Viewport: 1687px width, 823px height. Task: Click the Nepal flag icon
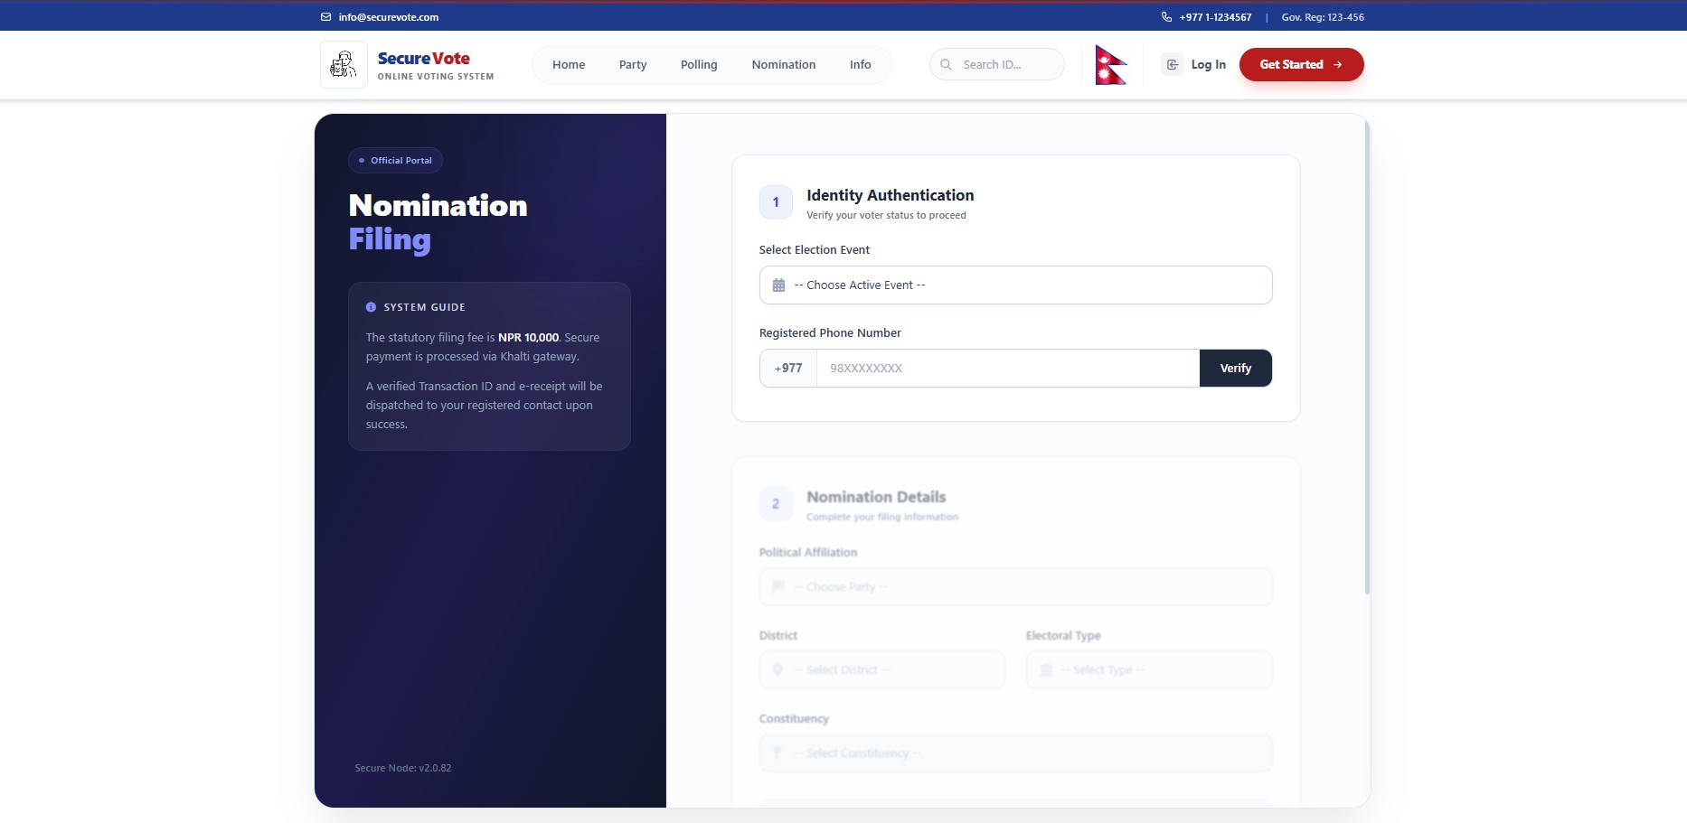coord(1110,65)
